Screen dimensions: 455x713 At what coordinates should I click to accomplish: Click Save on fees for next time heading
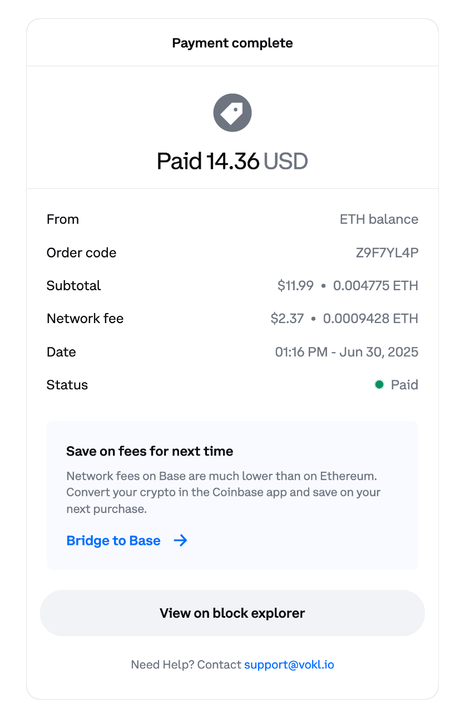[150, 451]
